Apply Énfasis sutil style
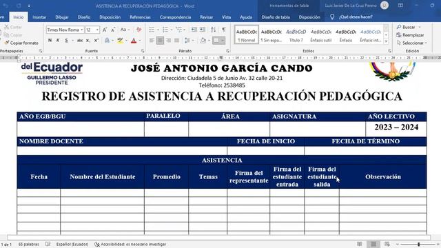Image resolution: width=441 pixels, height=248 pixels. (x=321, y=35)
